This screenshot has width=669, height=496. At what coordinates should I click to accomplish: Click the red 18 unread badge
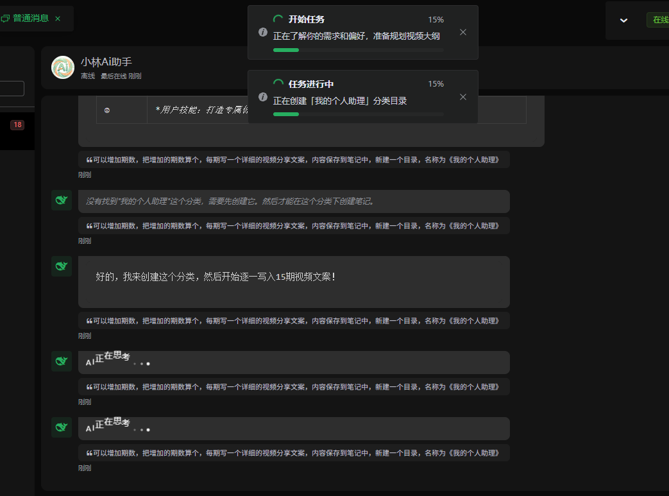click(x=17, y=124)
